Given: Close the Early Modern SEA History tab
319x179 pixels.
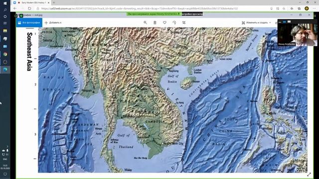Looking at the screenshot, I should click(x=49, y=2).
